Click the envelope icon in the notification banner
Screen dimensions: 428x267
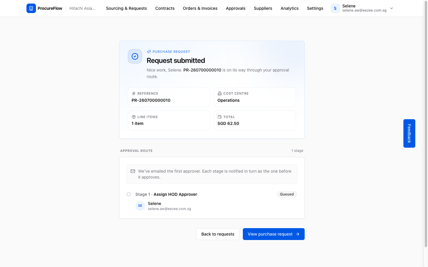tap(133, 171)
